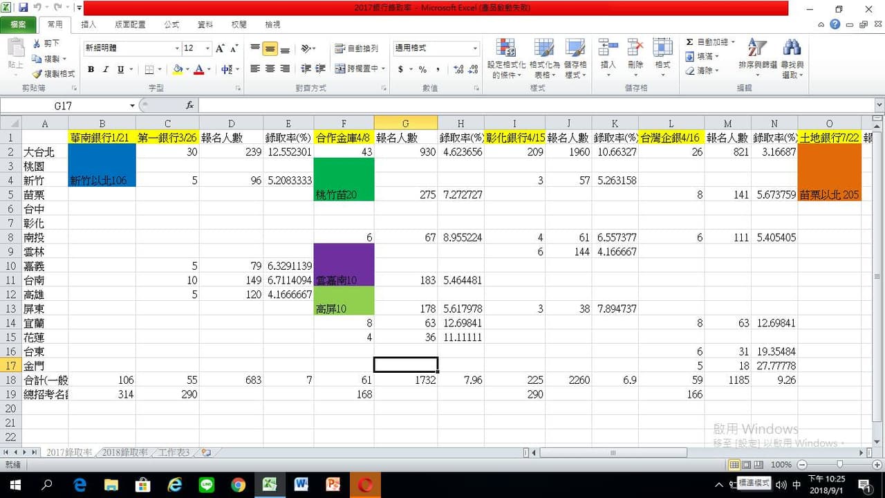The width and height of the screenshot is (885, 498).
Task: Save the workbook from Quick Access toolbar
Action: click(x=23, y=8)
